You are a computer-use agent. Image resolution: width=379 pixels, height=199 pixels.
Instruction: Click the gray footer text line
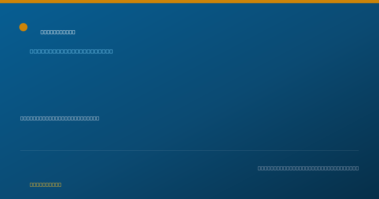pyautogui.click(x=308, y=168)
